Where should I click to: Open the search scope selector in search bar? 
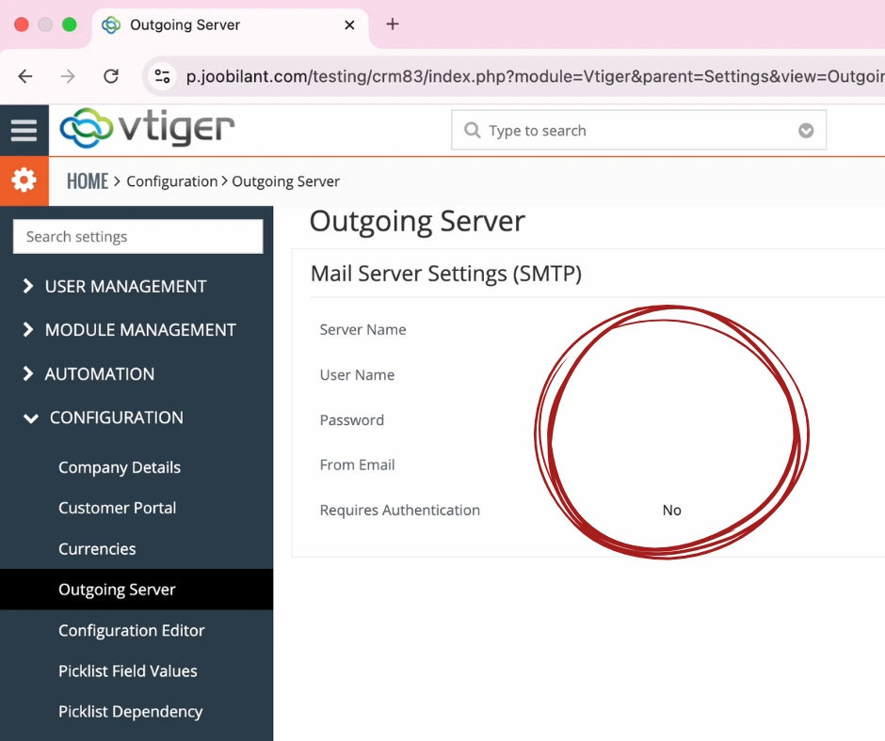[806, 131]
